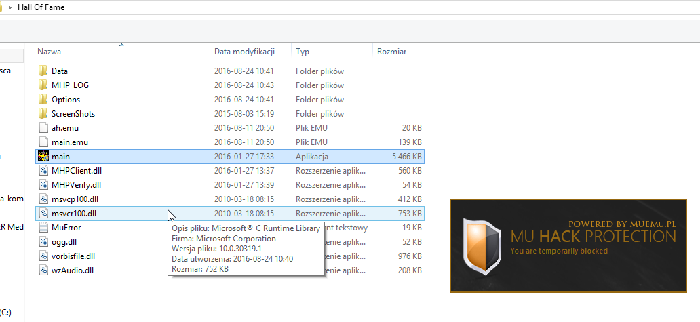Select the Options folder name

66,100
